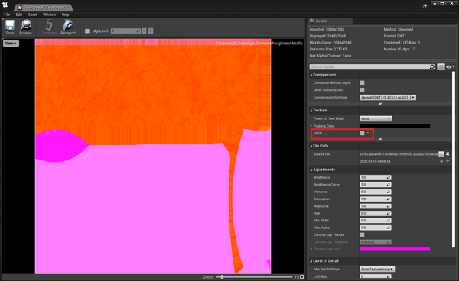Toggle the Mip Level checkbox
Image resolution: width=459 pixels, height=281 pixels.
coord(87,31)
